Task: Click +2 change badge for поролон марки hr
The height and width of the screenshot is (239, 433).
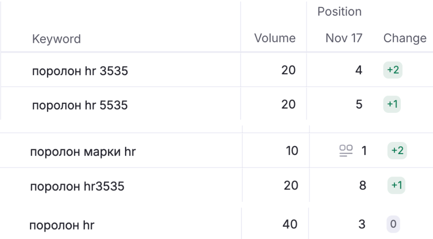Action: point(397,151)
